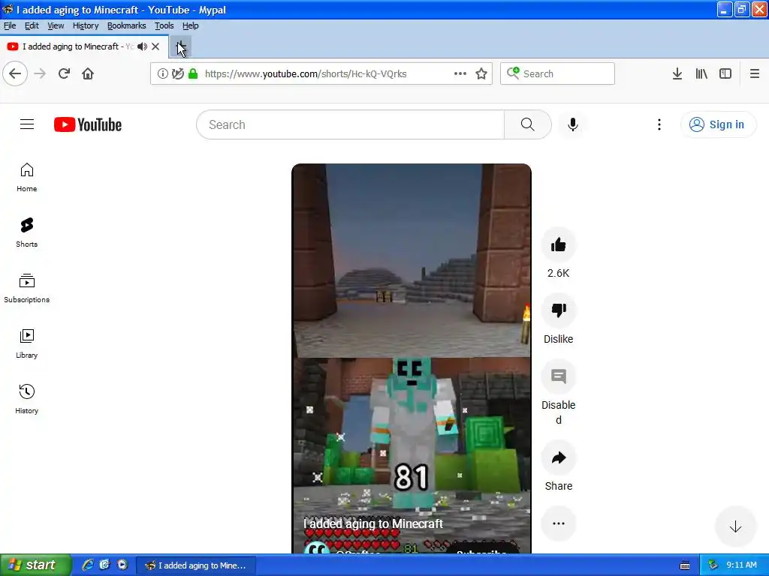Open the Windows start menu
Screen dimensions: 769x576
[35, 565]
